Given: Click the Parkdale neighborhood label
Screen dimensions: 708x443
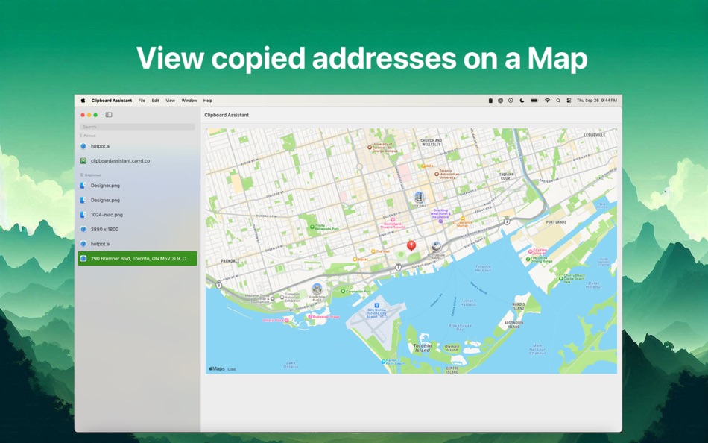Looking at the screenshot, I should (230, 261).
